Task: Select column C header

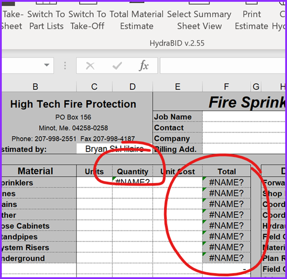Action: [x=94, y=87]
